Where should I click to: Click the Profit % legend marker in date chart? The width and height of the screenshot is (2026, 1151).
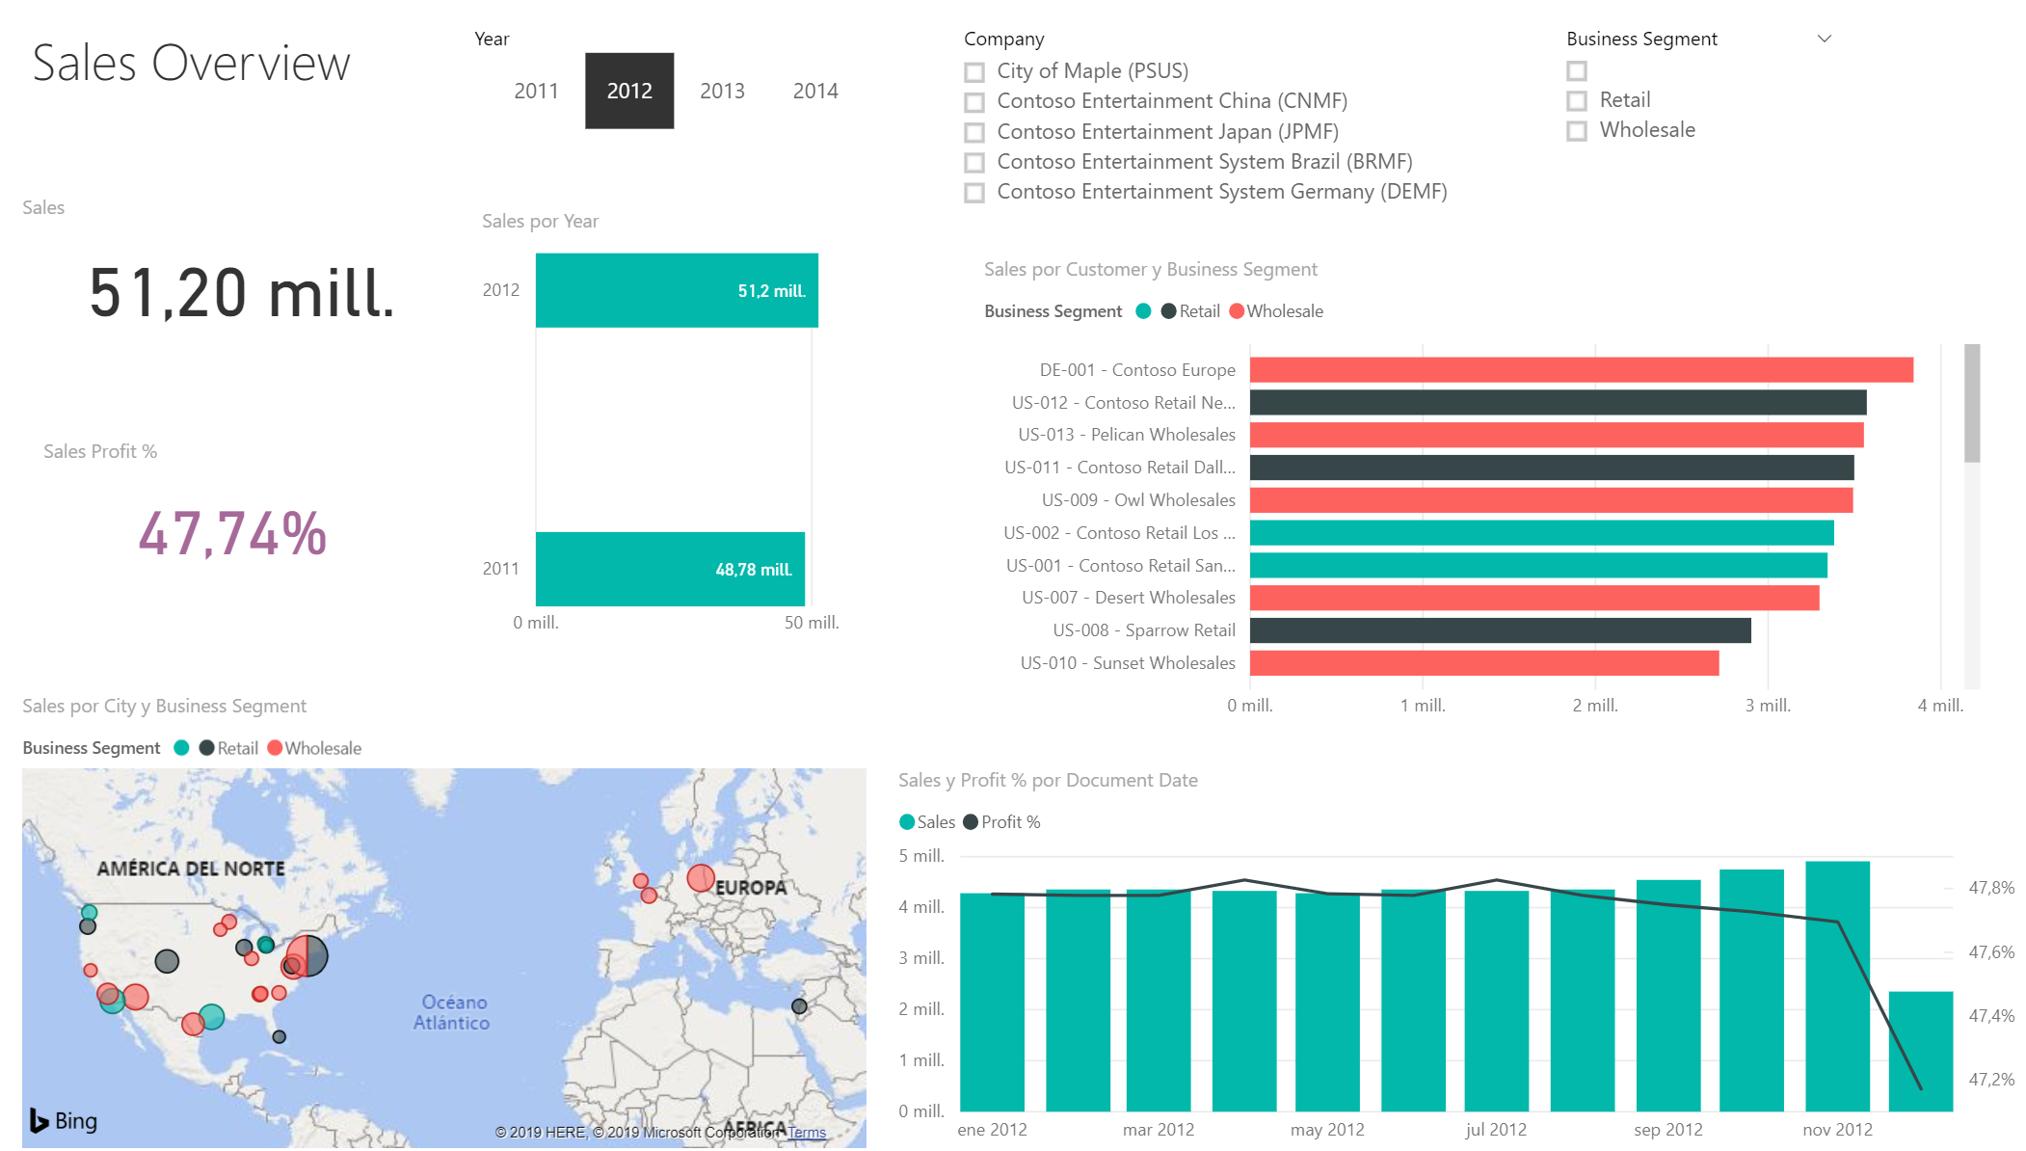(x=971, y=822)
